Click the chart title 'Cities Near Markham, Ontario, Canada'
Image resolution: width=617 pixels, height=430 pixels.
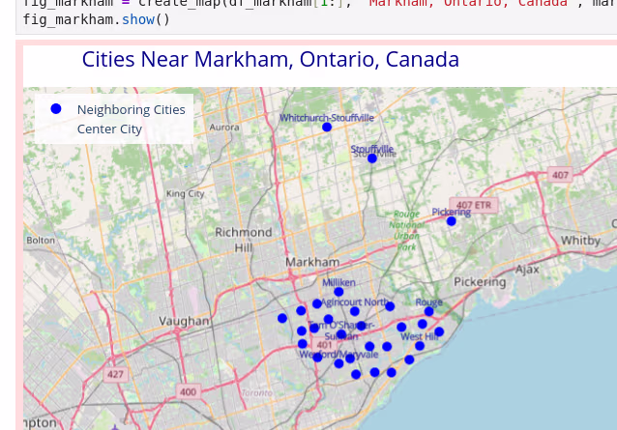271,59
